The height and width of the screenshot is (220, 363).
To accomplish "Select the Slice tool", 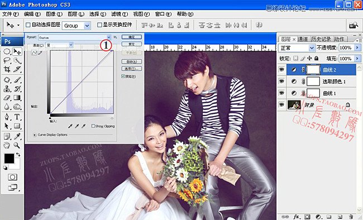I will [x=17, y=69].
